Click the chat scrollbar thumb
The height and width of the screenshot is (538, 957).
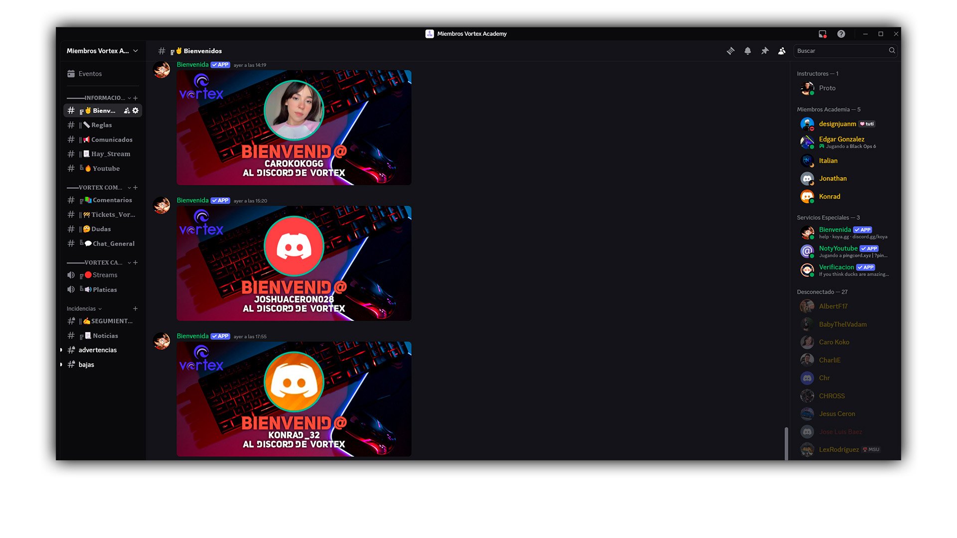786,443
